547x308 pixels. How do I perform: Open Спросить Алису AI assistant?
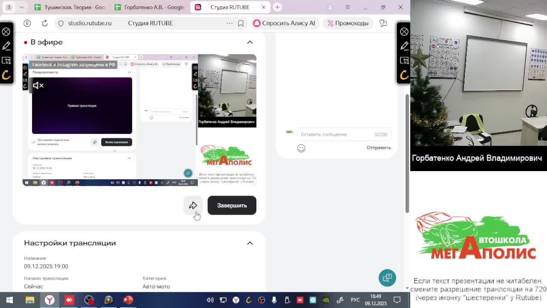coord(284,23)
